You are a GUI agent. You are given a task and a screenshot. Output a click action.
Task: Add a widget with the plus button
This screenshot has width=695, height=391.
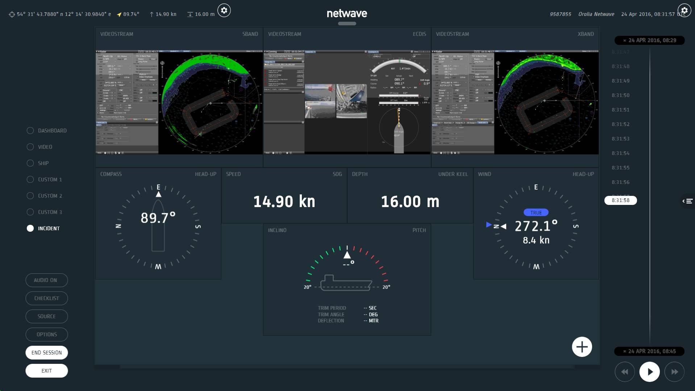(x=582, y=347)
